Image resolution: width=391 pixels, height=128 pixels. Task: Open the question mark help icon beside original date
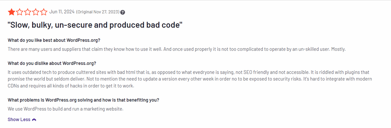(123, 12)
